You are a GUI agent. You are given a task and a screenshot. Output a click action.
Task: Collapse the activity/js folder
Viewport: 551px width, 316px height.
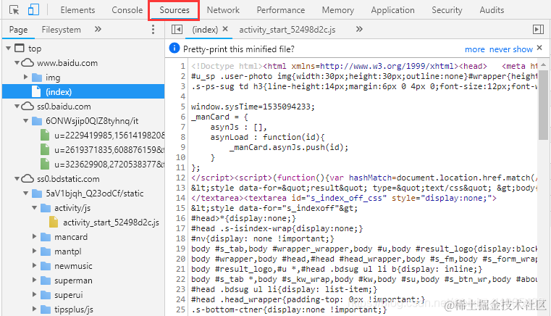click(34, 208)
